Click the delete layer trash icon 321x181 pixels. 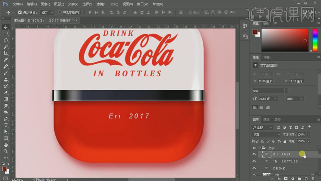313,179
